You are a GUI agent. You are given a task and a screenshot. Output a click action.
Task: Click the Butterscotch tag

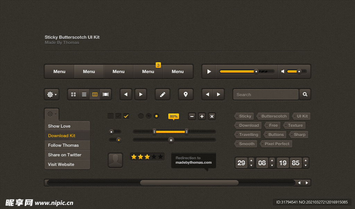point(273,116)
